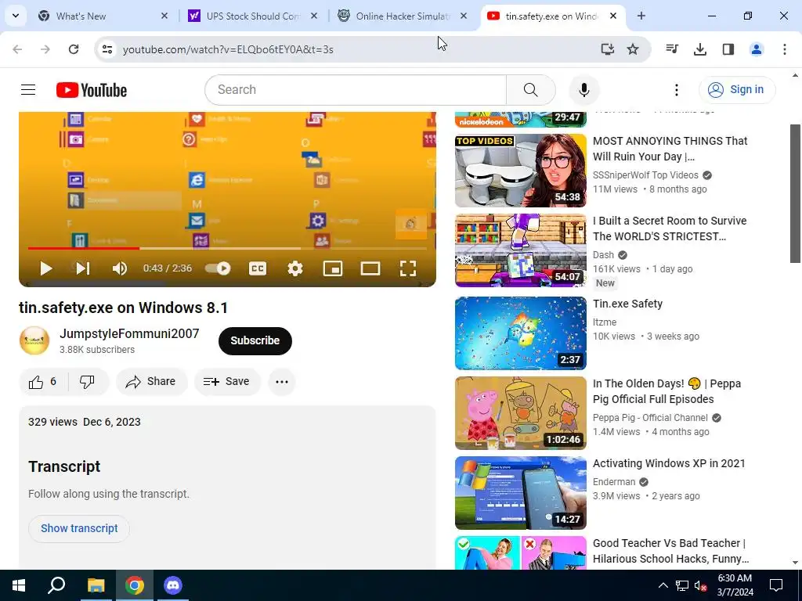The height and width of the screenshot is (601, 802).
Task: Focus the YouTube search field
Action: coord(356,90)
